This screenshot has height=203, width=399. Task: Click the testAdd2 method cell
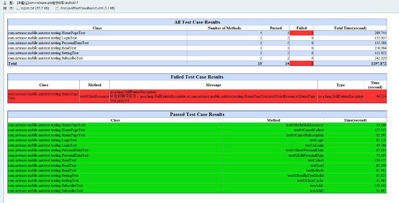[273, 191]
